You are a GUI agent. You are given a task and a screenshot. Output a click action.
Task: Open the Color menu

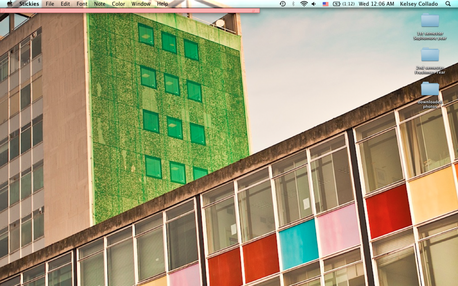pyautogui.click(x=118, y=4)
